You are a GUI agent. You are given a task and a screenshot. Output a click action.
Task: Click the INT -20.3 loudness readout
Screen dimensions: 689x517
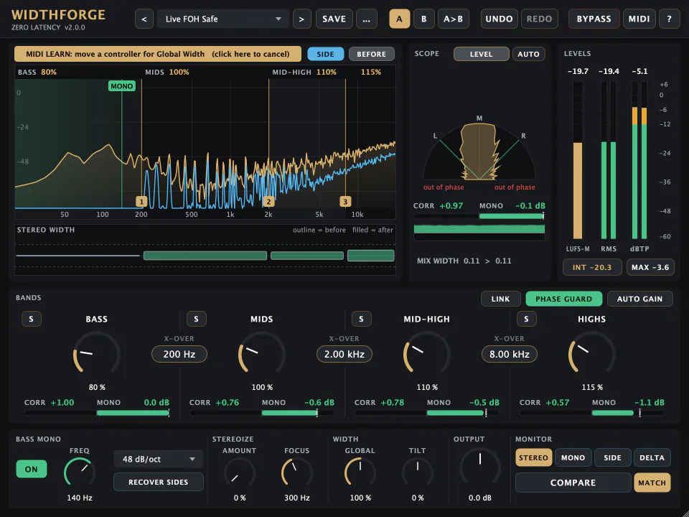point(592,267)
